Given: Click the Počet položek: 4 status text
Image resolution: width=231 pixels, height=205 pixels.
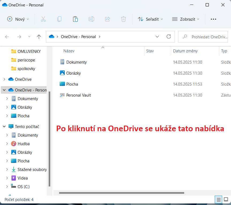Looking at the screenshot, I should click(19, 200).
